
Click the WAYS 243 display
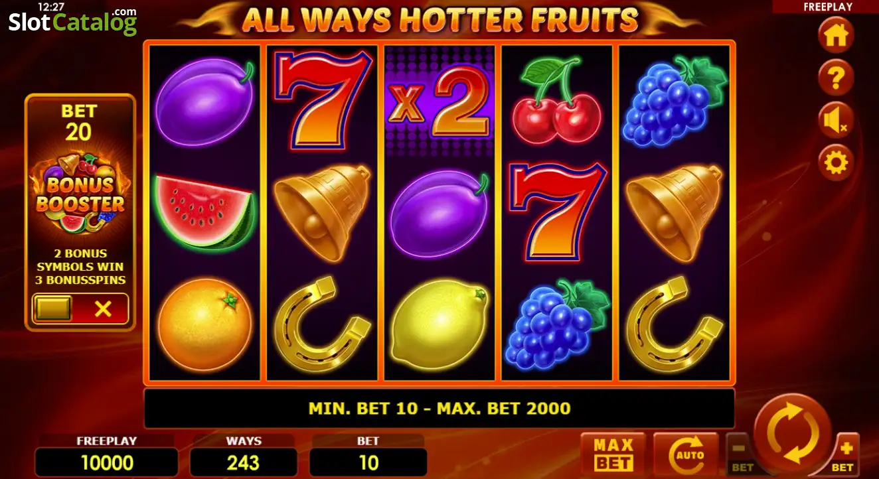[x=243, y=462]
